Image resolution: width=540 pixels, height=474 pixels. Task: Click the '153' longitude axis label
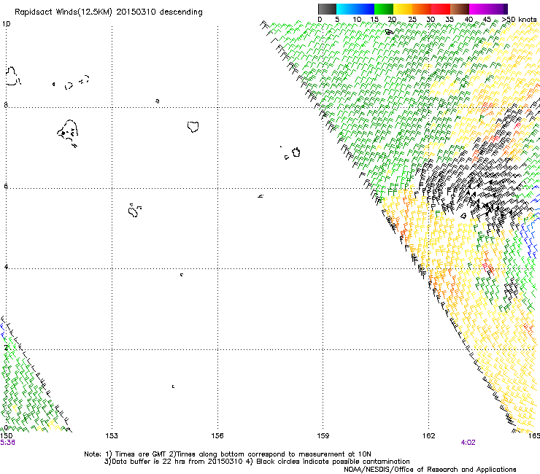(112, 436)
